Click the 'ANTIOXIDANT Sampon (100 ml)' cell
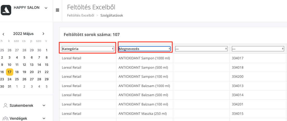This screenshot has width=287, height=121. (145, 77)
